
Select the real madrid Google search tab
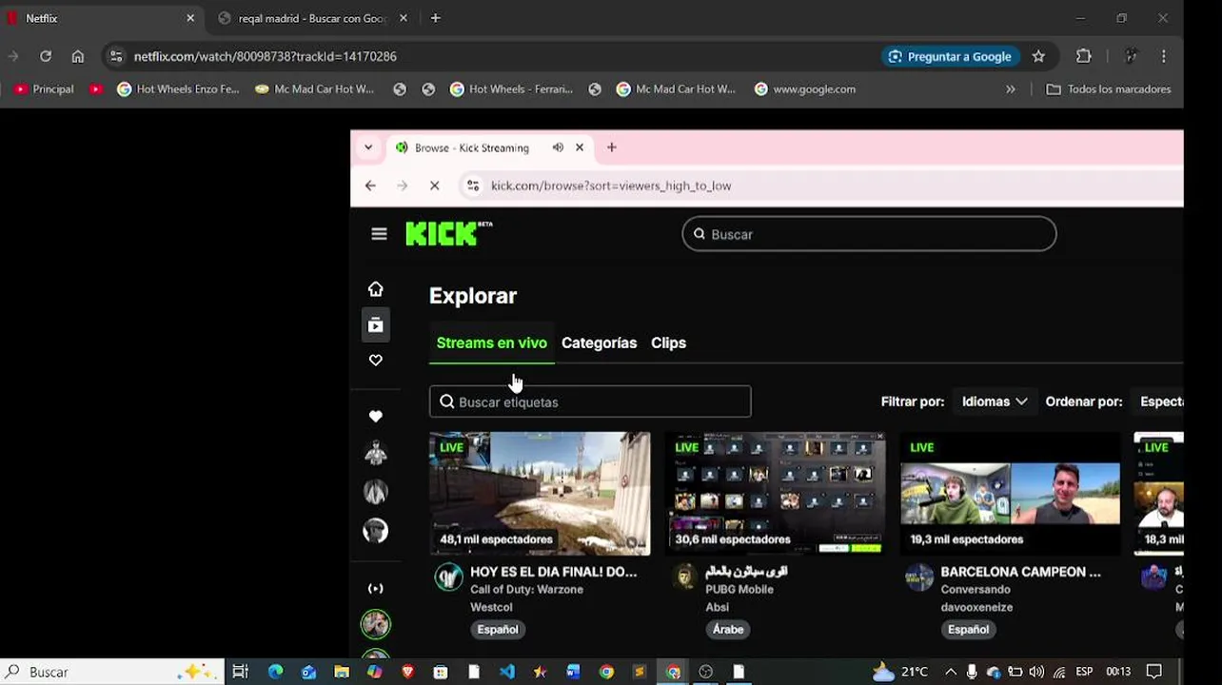313,18
